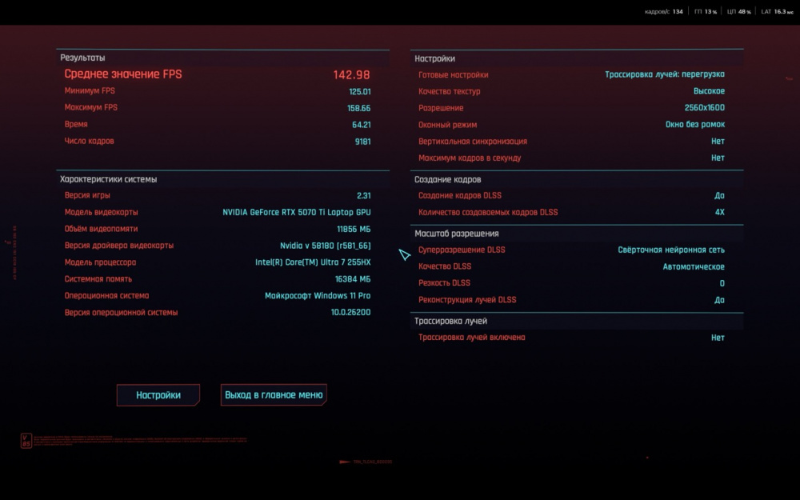This screenshot has width=800, height=500.
Task: Click the overlay кадров/с 134 readout
Action: click(663, 12)
